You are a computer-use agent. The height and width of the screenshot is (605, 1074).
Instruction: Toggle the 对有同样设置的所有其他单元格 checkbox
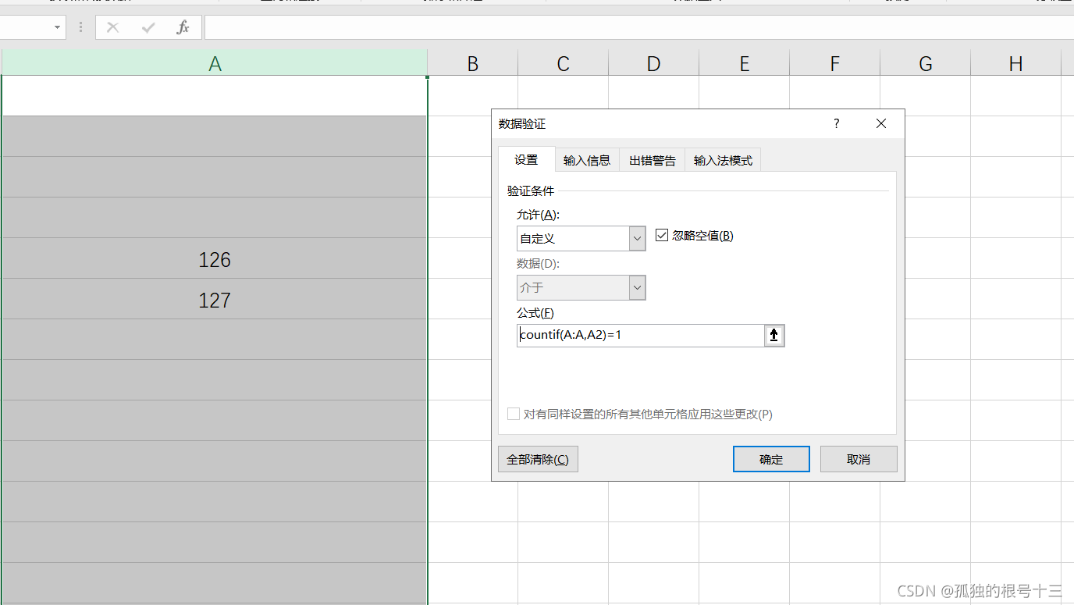(514, 414)
